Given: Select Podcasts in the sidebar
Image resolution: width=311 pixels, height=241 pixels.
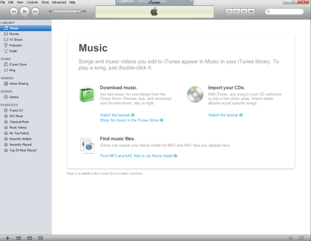Looking at the screenshot, I should (26, 45).
